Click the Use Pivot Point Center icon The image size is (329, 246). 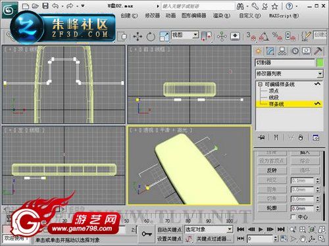coord(206,36)
